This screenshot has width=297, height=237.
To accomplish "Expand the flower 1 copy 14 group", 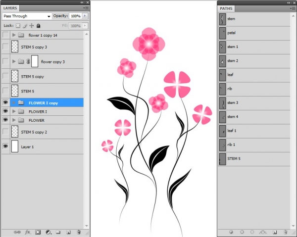I will pos(14,35).
